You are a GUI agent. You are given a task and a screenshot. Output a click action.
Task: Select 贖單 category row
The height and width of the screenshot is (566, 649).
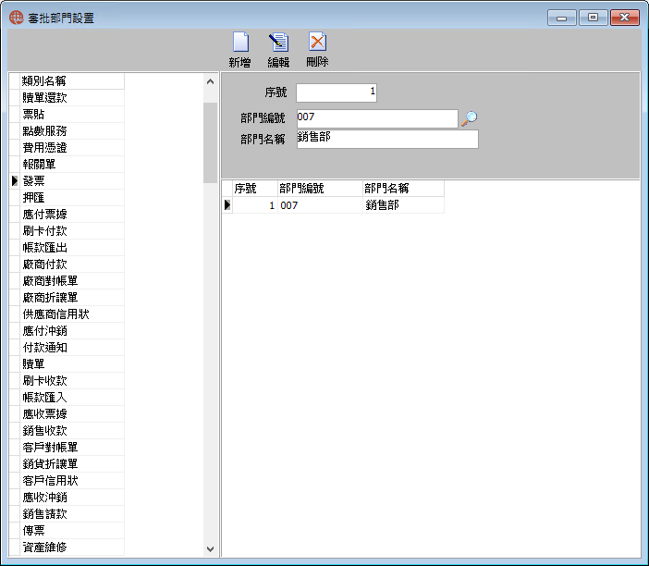(72, 364)
